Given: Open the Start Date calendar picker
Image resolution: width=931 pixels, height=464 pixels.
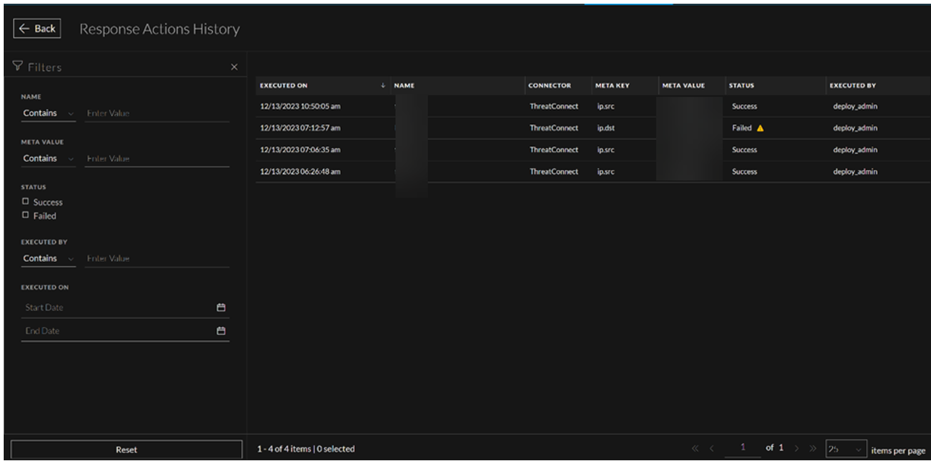Looking at the screenshot, I should (221, 307).
